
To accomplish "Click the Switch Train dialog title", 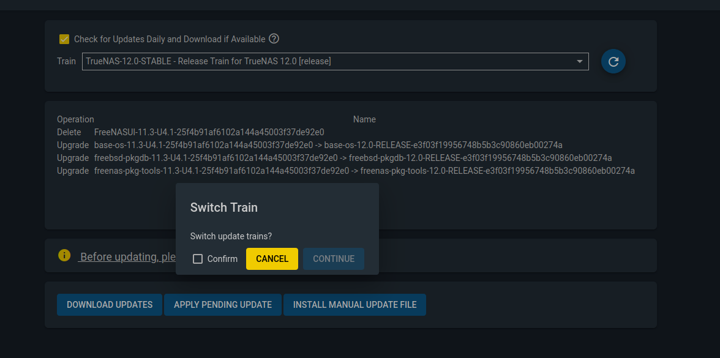I will click(x=223, y=207).
